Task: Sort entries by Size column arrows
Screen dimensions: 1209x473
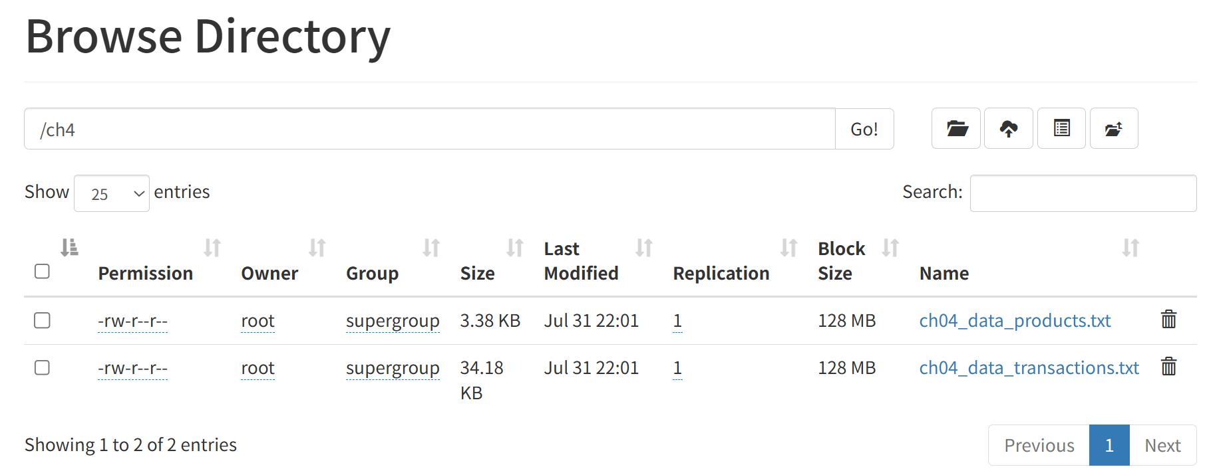Action: 514,248
